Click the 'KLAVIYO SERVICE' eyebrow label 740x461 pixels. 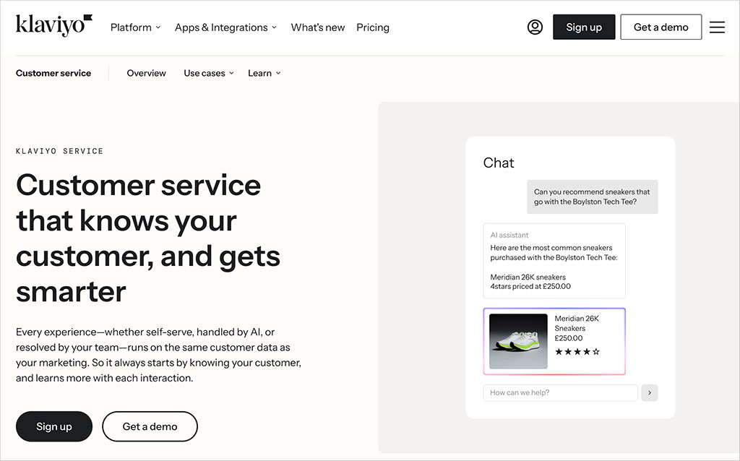point(59,151)
